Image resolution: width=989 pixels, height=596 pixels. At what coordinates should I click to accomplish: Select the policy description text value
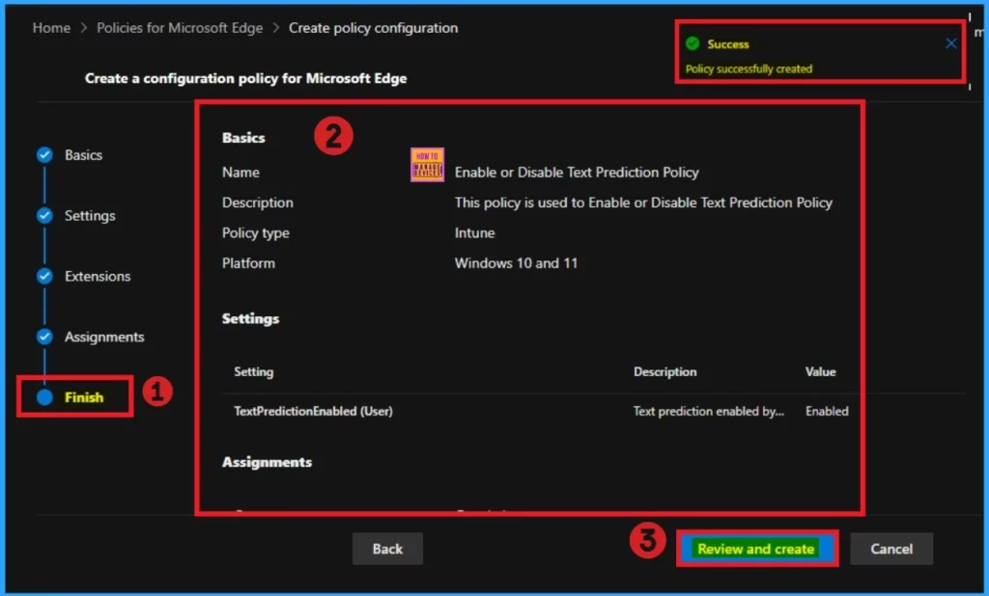[643, 203]
